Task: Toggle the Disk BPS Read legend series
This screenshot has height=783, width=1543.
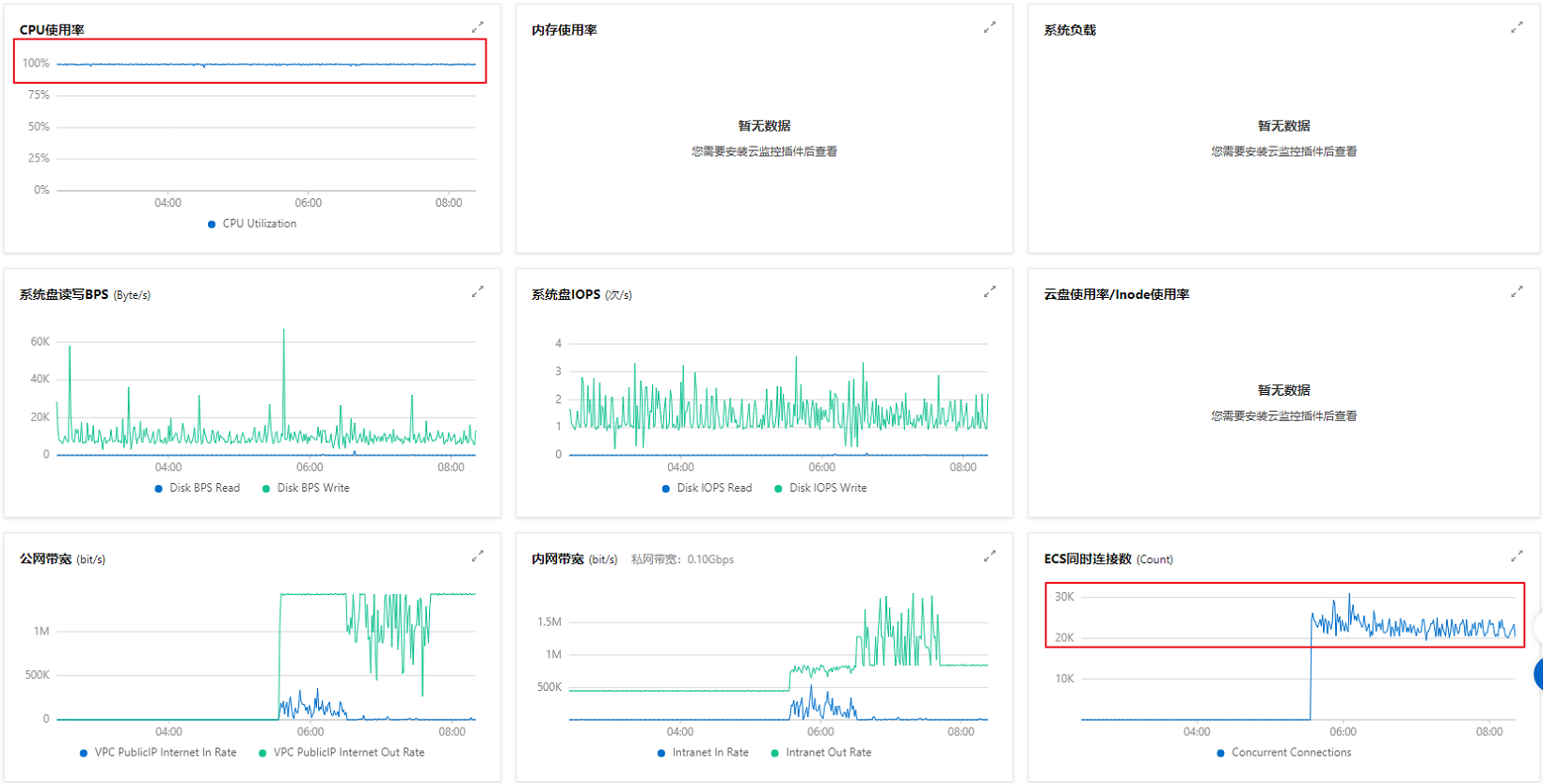Action: (x=198, y=488)
